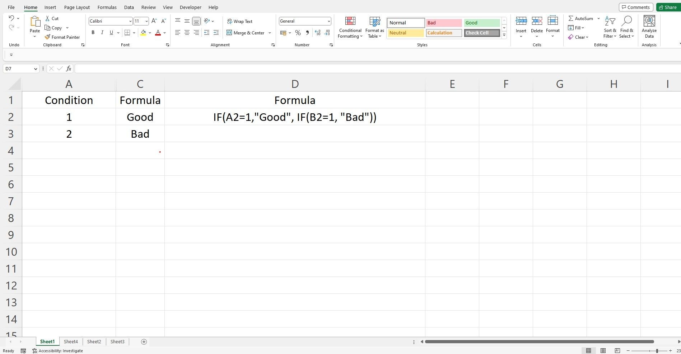Image resolution: width=681 pixels, height=354 pixels.
Task: Expand the Name Box dropdown
Action: pos(36,69)
